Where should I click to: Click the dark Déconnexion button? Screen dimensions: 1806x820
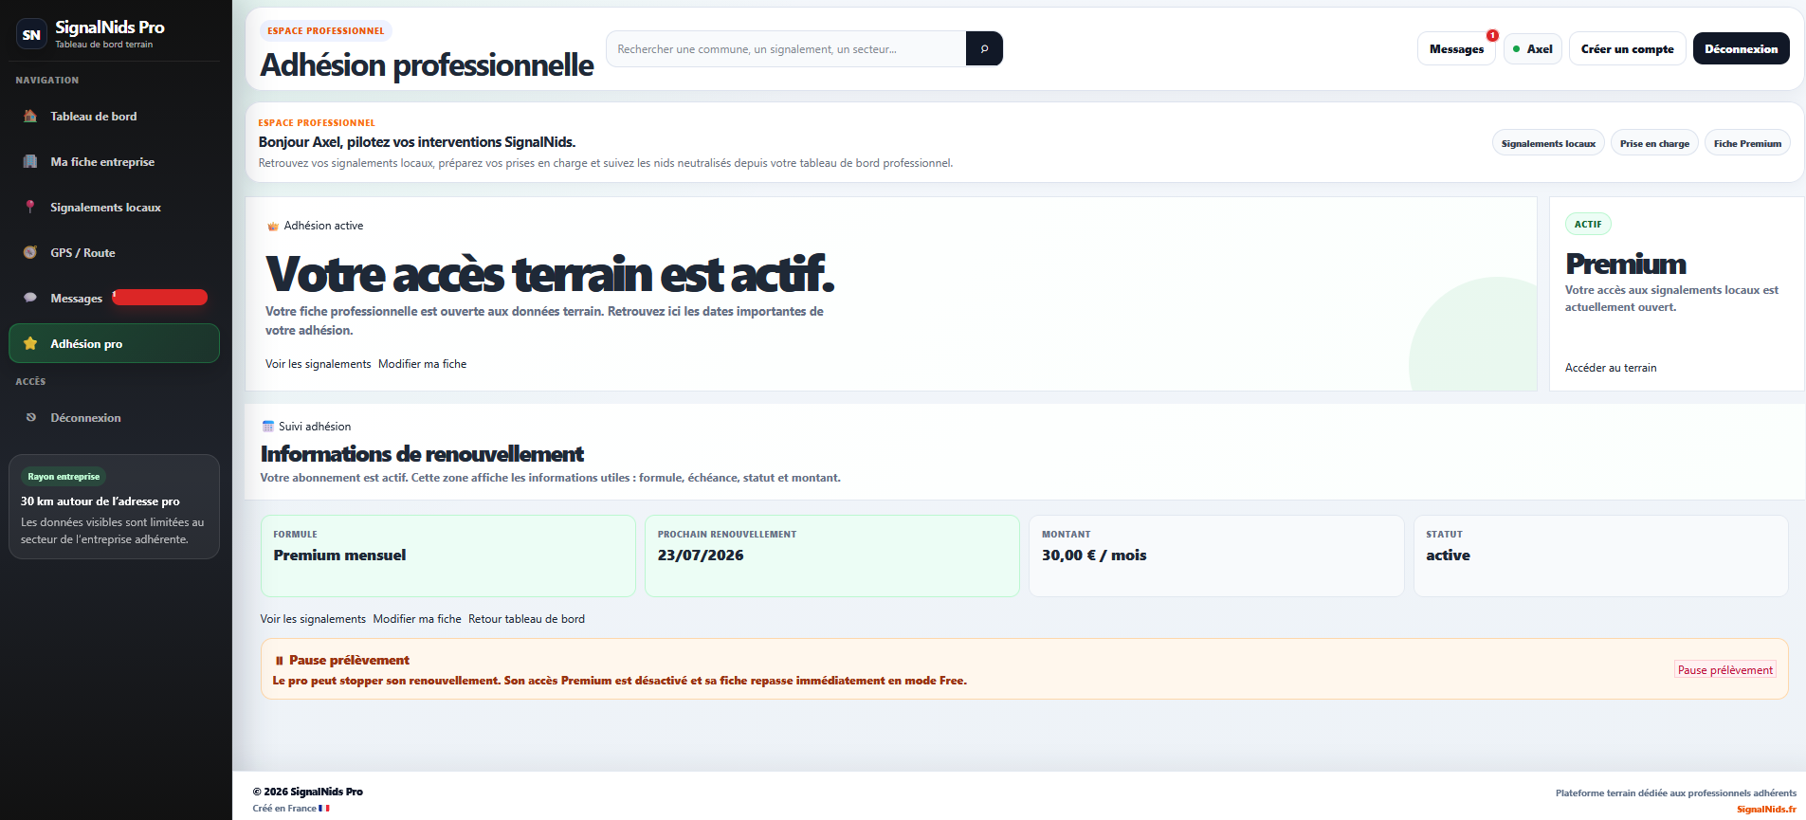point(1741,48)
